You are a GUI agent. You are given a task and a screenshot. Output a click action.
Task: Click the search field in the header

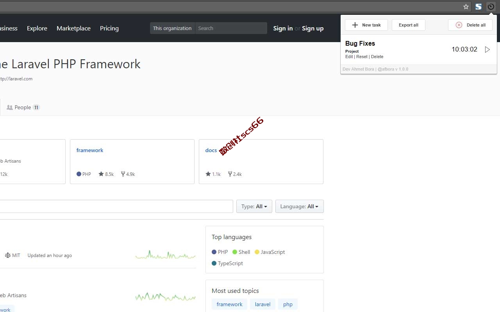(231, 28)
